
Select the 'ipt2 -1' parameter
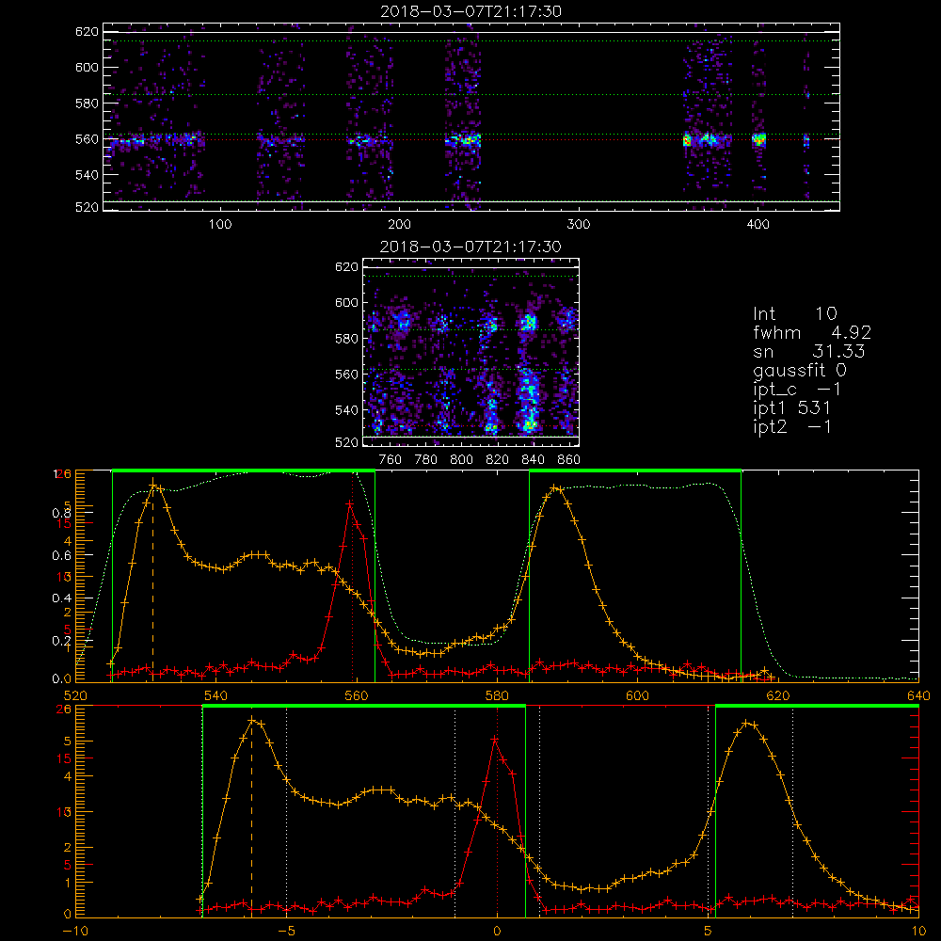[x=792, y=426]
